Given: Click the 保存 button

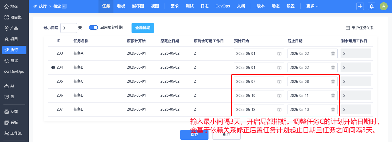Looking at the screenshot, I should (x=194, y=135).
